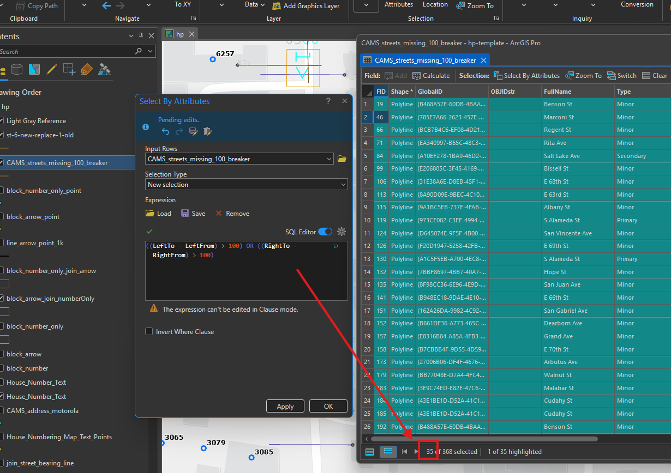This screenshot has width=671, height=473.
Task: Click Clear selection in table toolbar
Action: pyautogui.click(x=655, y=76)
